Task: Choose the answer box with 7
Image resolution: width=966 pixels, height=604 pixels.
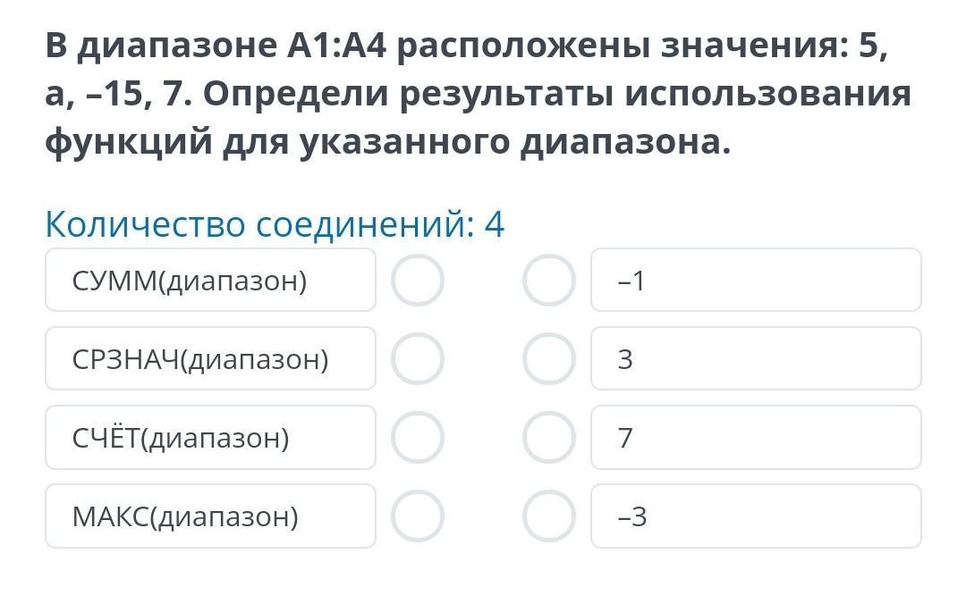Action: coord(756,438)
